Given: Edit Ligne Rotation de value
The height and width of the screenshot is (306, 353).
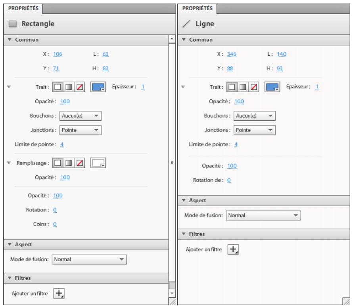Looking at the screenshot, I should coord(229,180).
